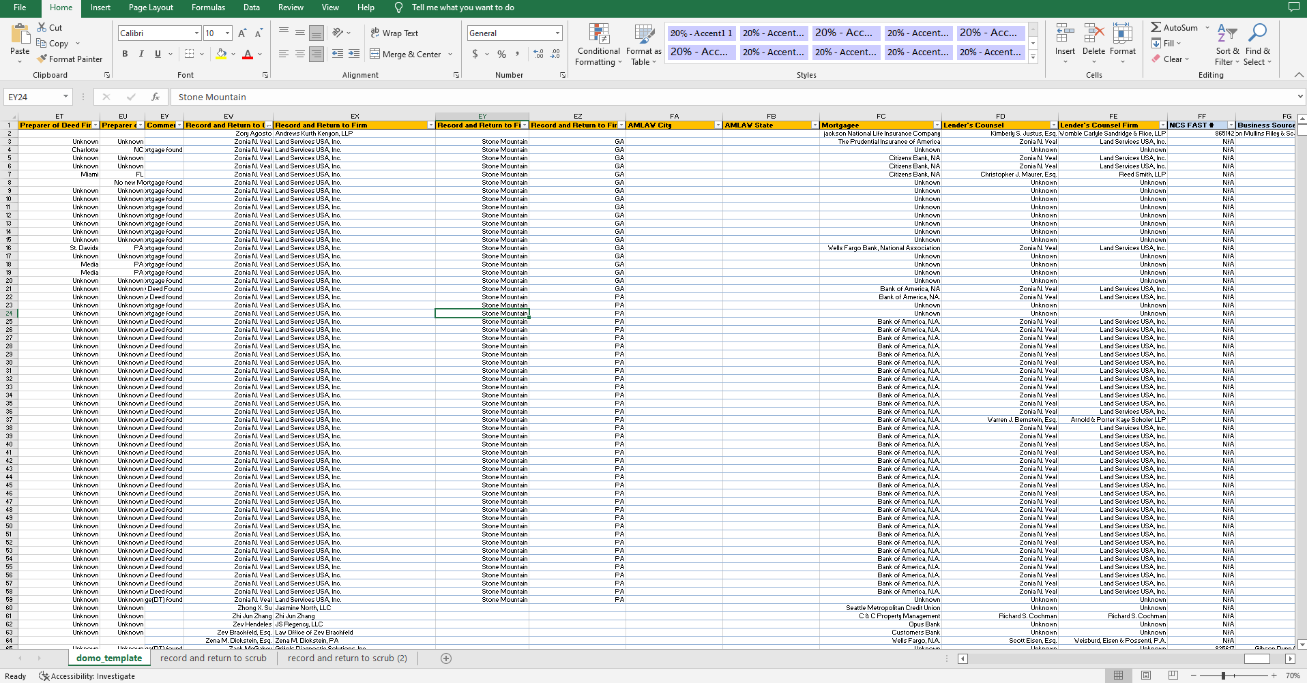
Task: Toggle bottom vertical alignment
Action: pos(317,33)
